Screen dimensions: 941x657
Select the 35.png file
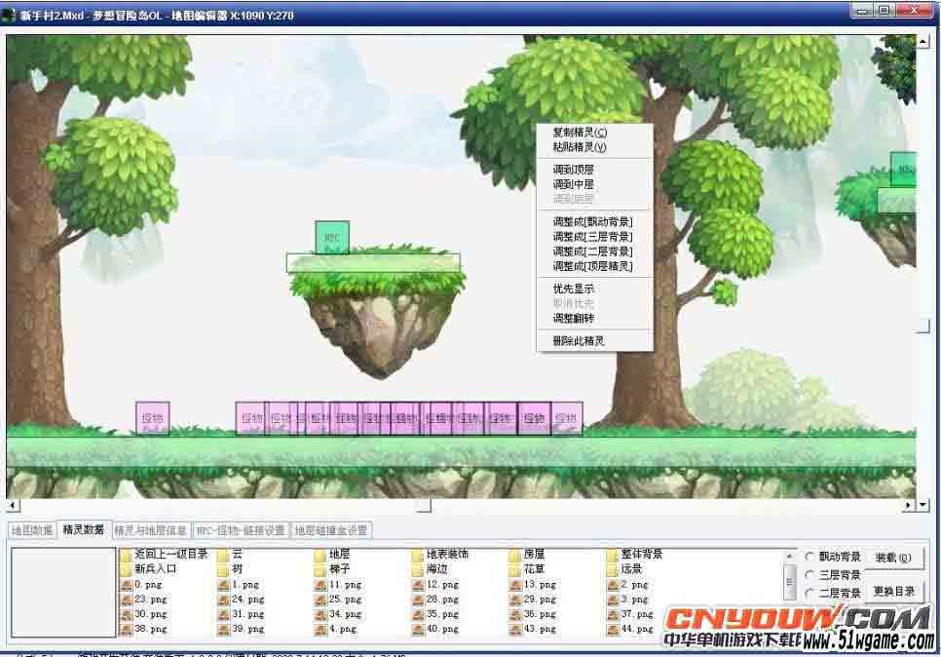(435, 614)
